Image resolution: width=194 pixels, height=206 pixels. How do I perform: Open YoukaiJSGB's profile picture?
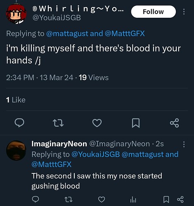(16, 14)
